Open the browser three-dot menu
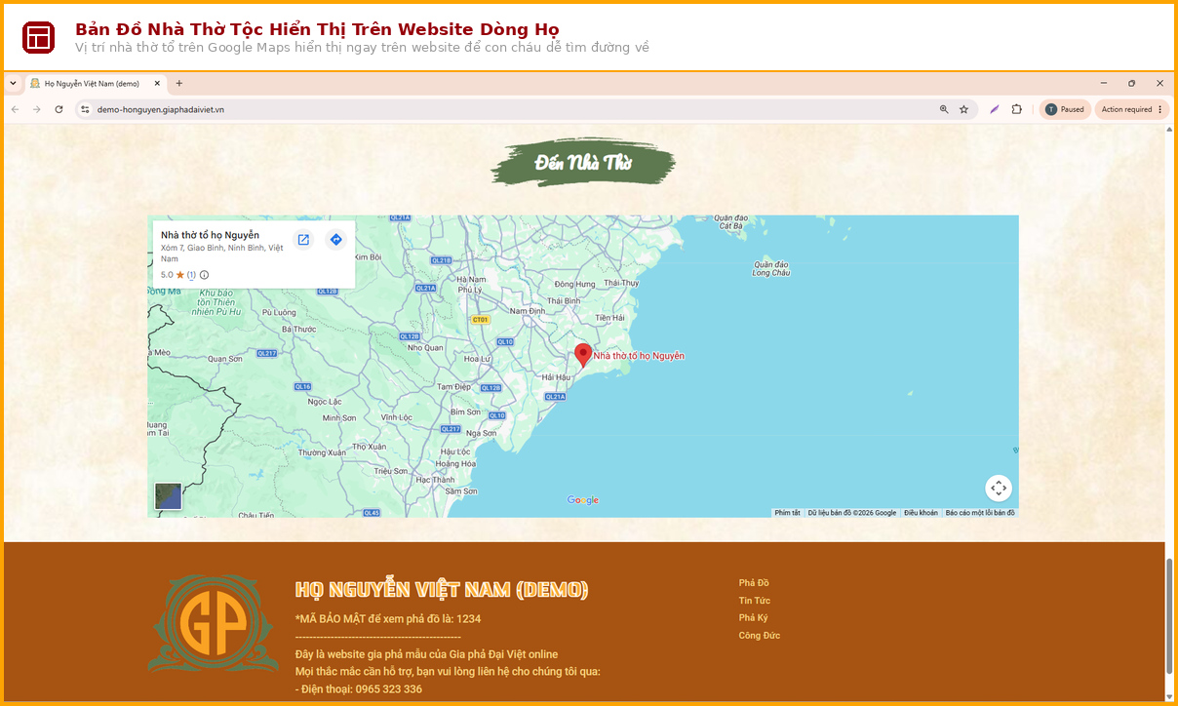 click(x=1159, y=109)
